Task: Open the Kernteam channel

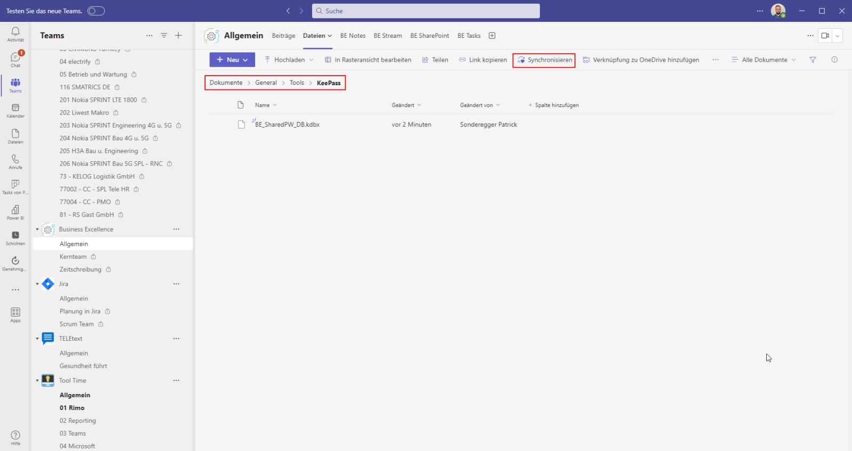Action: tap(73, 257)
